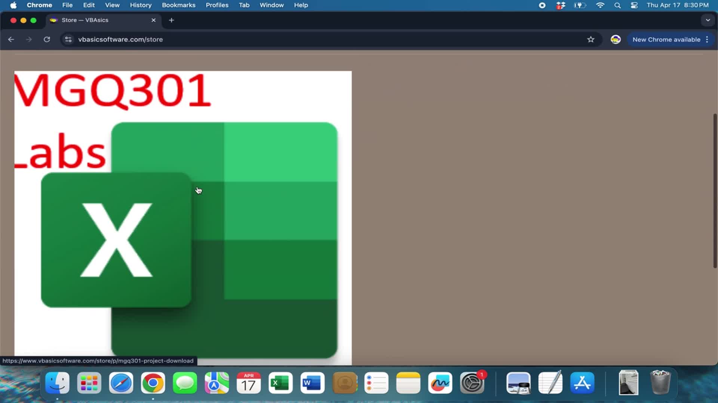Expand the tab search dropdown arrow
Image resolution: width=718 pixels, height=403 pixels.
pos(708,20)
